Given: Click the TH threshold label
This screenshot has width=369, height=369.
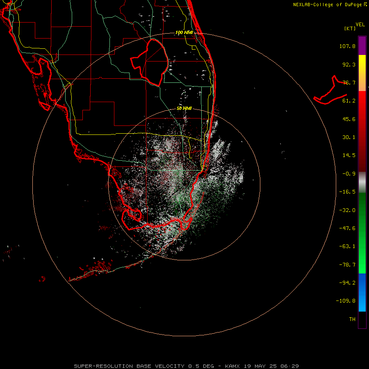Looking at the screenshot, I should click(x=352, y=319).
